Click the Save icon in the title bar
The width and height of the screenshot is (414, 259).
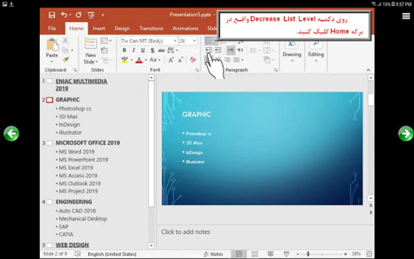click(x=52, y=15)
